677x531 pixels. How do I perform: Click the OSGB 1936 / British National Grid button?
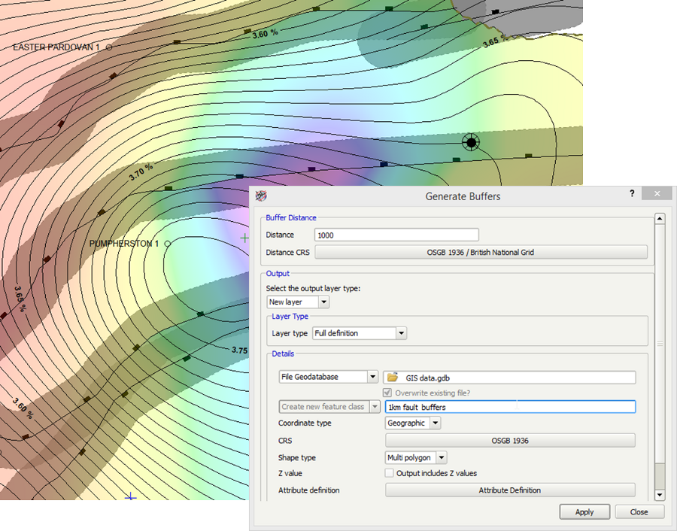point(480,252)
